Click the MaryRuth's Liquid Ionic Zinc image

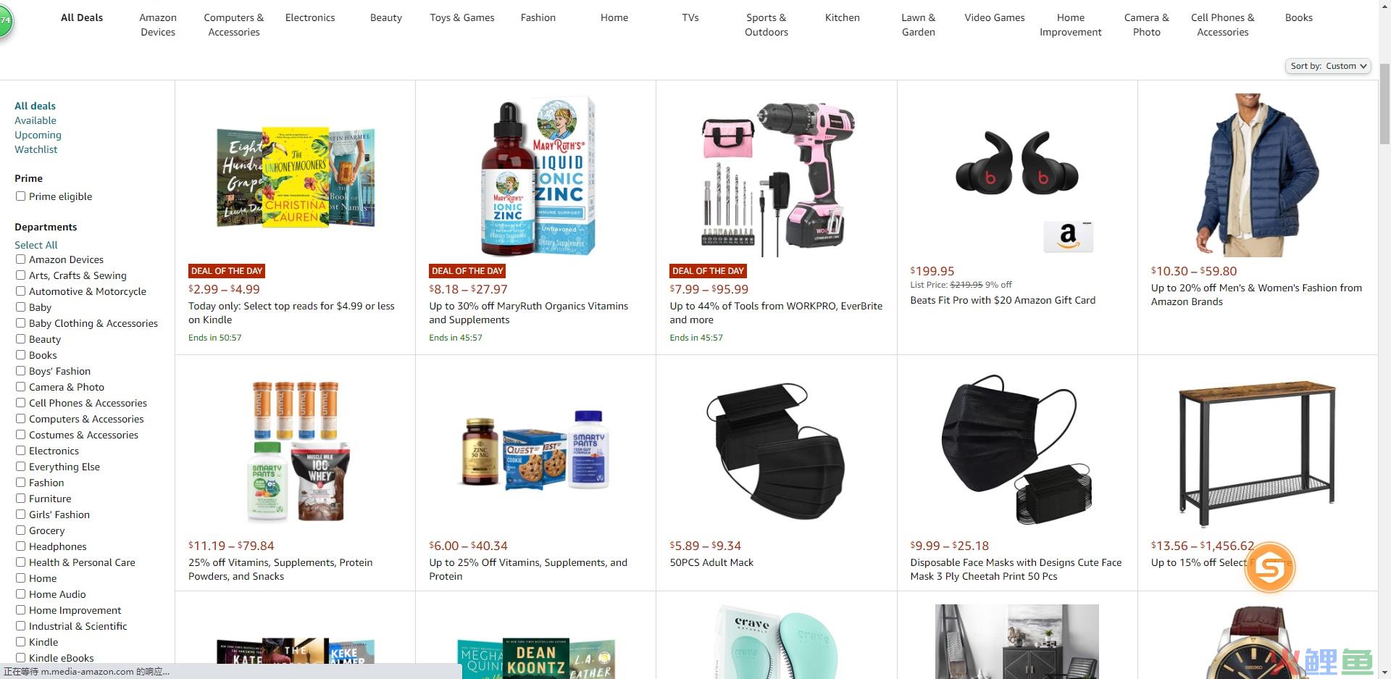point(537,178)
